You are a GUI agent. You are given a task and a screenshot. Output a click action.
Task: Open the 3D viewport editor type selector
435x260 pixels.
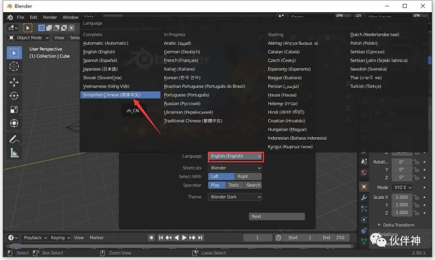click(13, 28)
